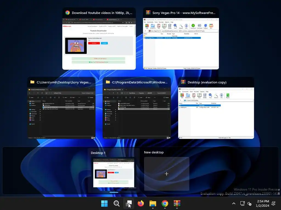The height and width of the screenshot is (210, 281).
Task: Switch to Explorer C:\ProgramData\Microsoft window
Action: coord(137,108)
